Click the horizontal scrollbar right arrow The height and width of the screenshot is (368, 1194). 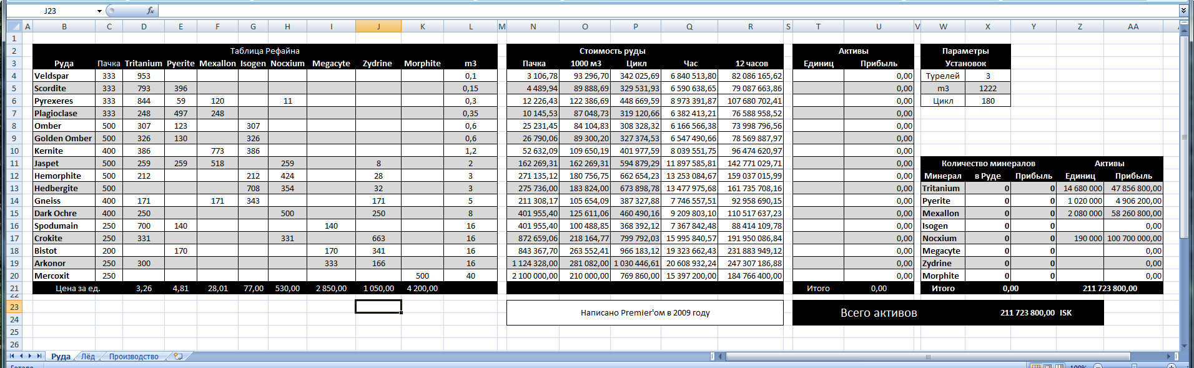click(x=1169, y=356)
